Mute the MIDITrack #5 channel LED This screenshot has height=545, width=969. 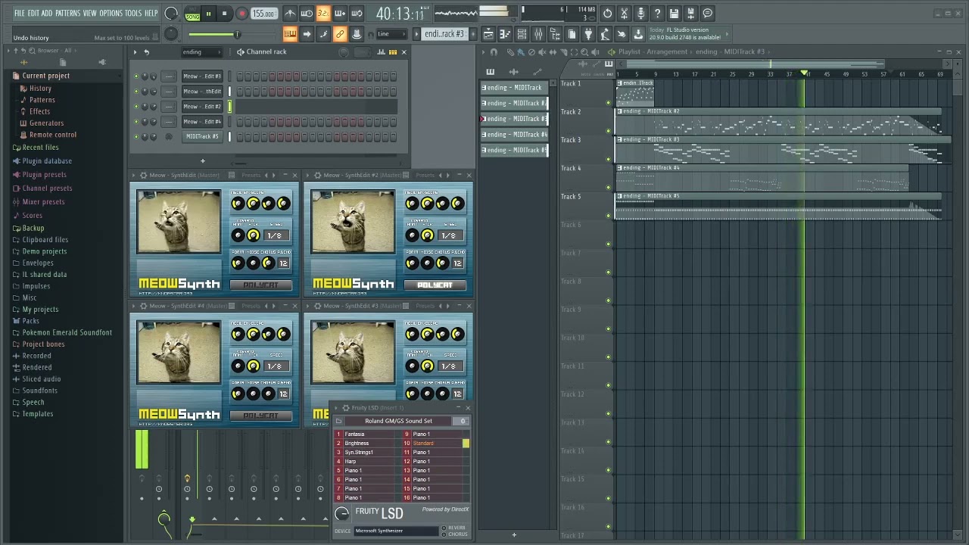(136, 137)
